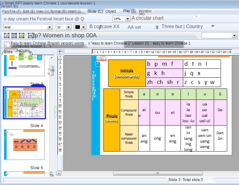Click the document page icon in the tab bar
This screenshot has width=239, height=185.
click(x=7, y=45)
